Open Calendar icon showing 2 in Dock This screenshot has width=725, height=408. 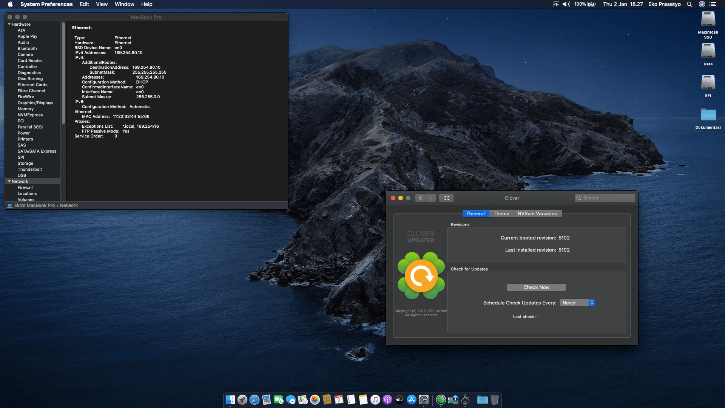point(339,400)
